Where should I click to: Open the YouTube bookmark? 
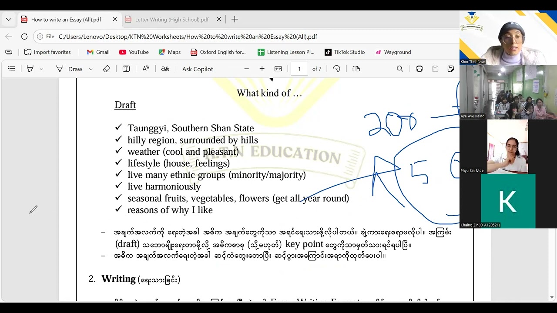pyautogui.click(x=134, y=52)
